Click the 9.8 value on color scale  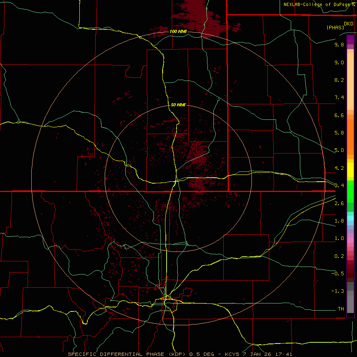[339, 44]
